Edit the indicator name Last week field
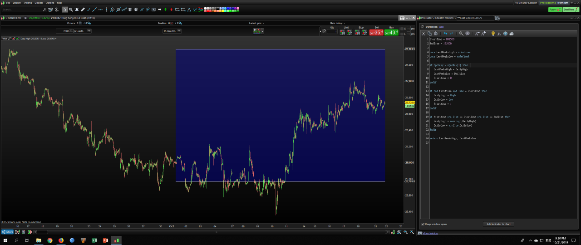Image resolution: width=581 pixels, height=245 pixels. coord(475,18)
